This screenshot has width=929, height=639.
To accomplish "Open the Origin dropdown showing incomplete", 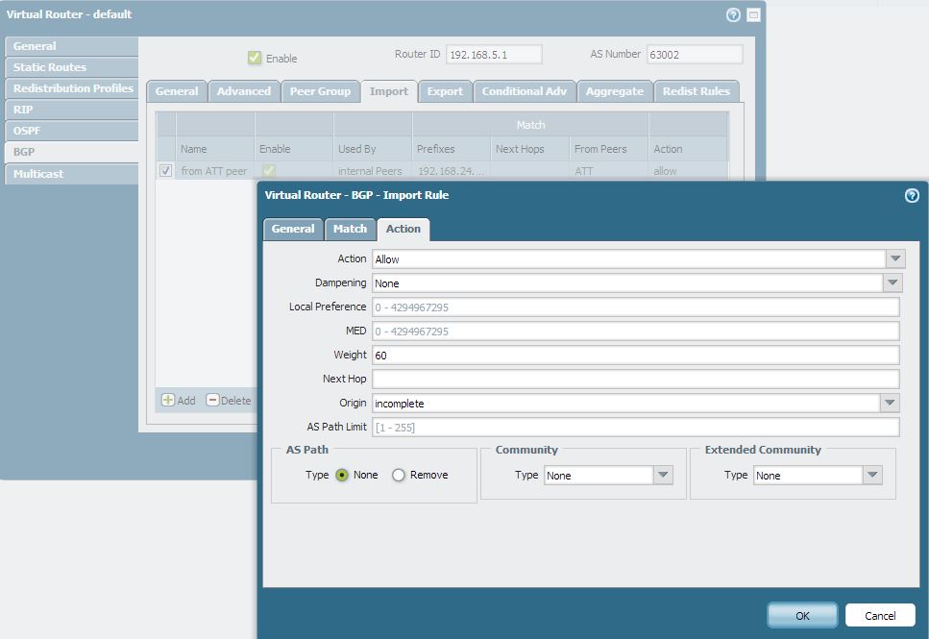I will click(890, 404).
